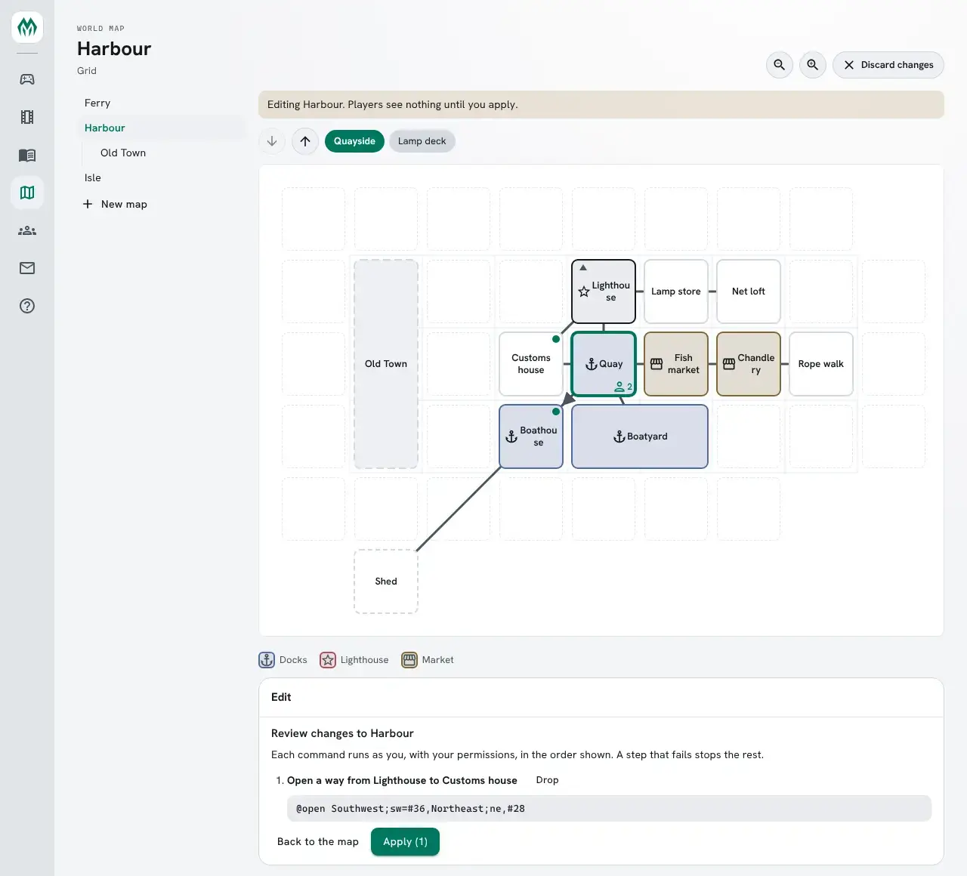967x876 pixels.
Task: Select the Net loft room tile
Action: [x=749, y=291]
